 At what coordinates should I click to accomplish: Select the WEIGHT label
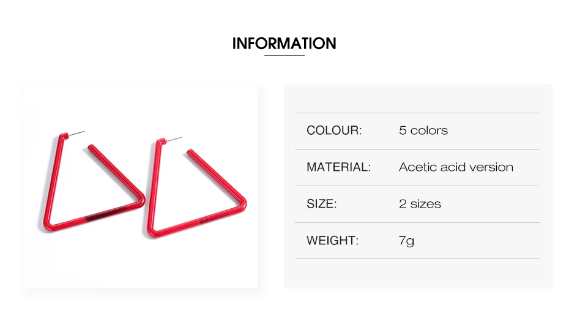[332, 240]
